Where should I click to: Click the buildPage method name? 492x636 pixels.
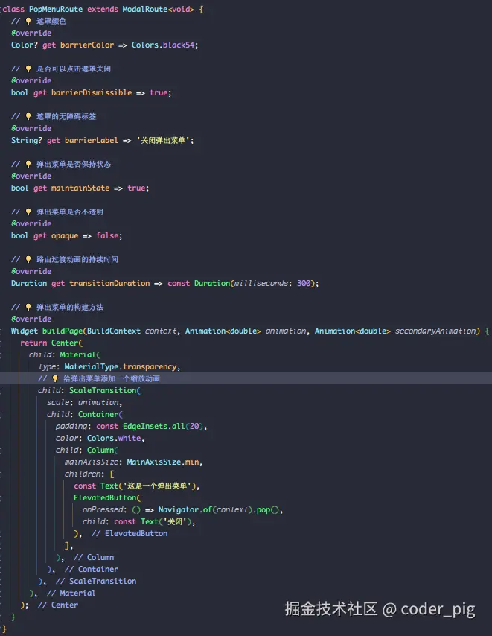click(63, 331)
